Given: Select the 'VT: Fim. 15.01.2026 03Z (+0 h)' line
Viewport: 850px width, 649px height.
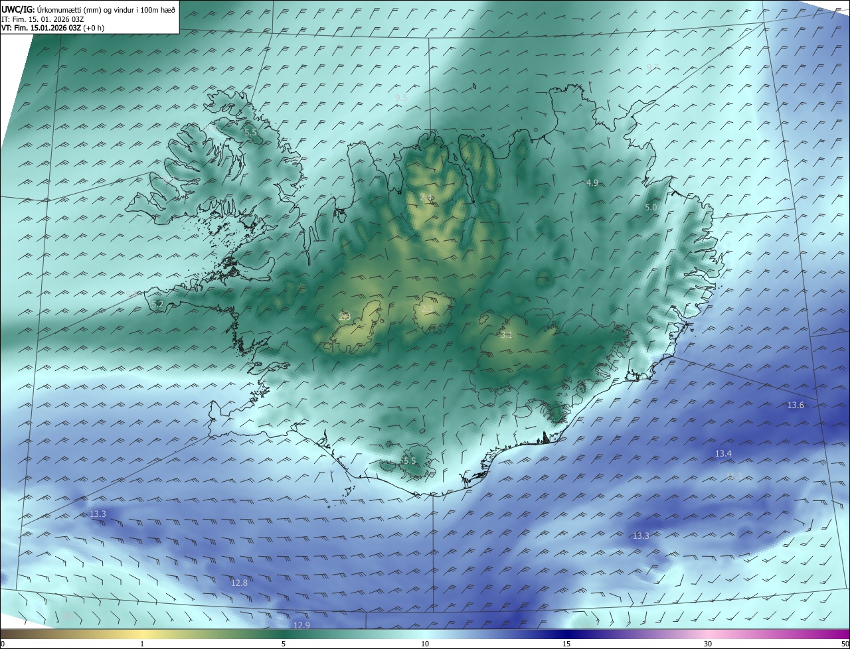Looking at the screenshot, I should click(52, 28).
